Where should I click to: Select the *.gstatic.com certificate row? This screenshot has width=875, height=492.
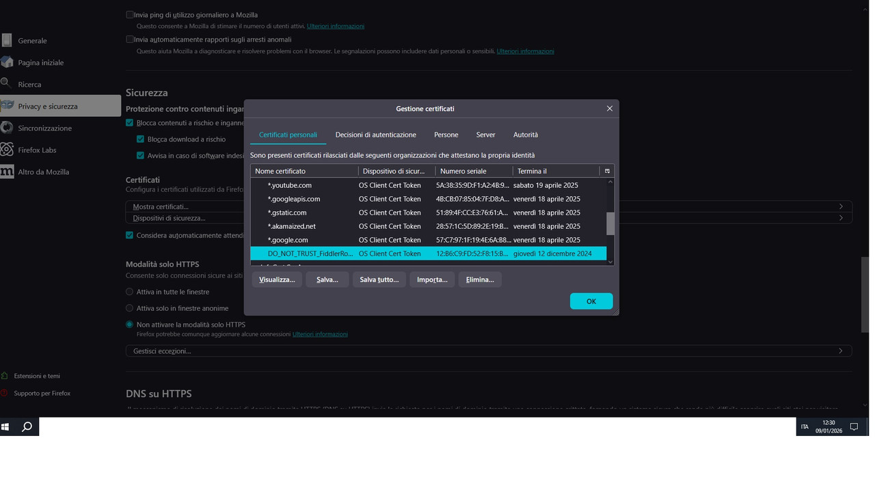click(429, 213)
